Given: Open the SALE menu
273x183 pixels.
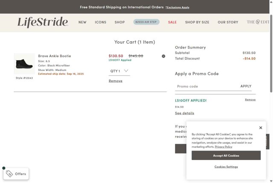Looking at the screenshot, I should pyautogui.click(x=172, y=22).
